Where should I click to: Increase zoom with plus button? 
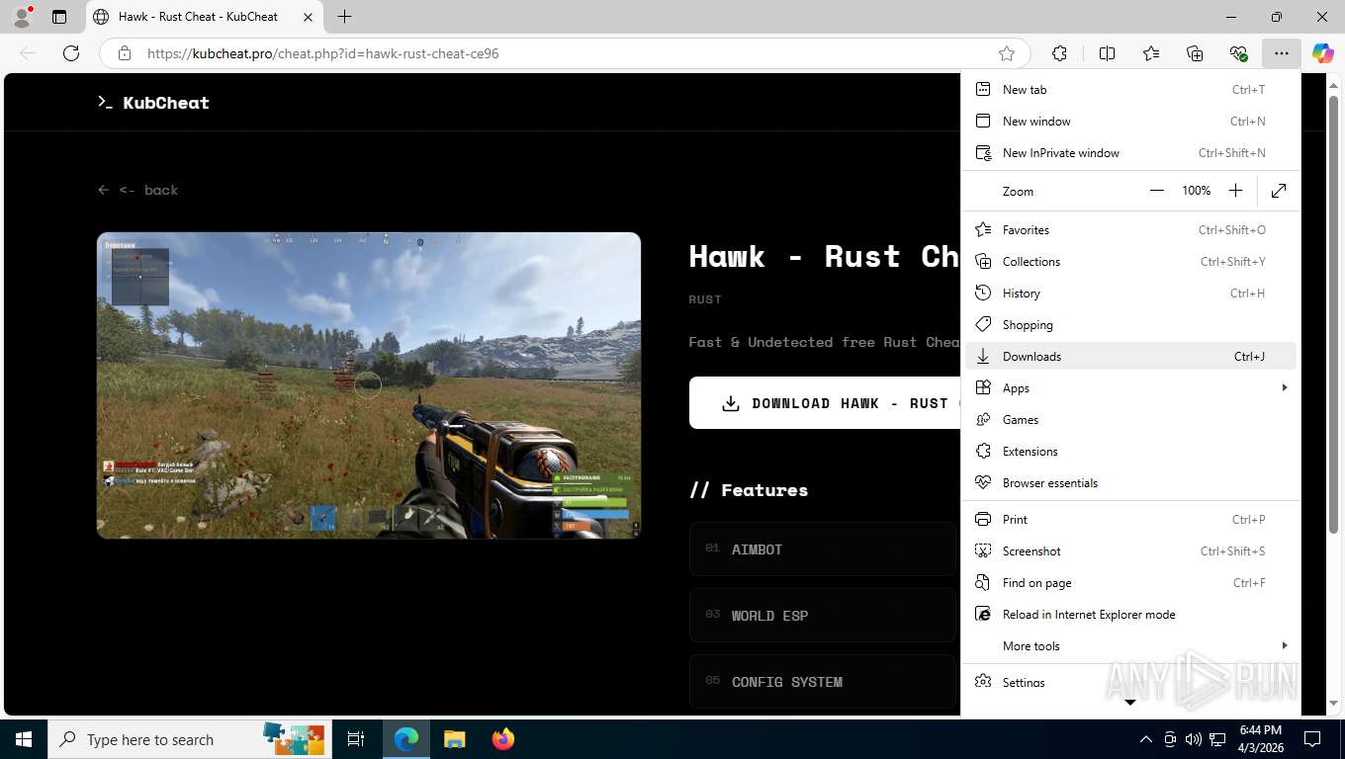coord(1235,191)
